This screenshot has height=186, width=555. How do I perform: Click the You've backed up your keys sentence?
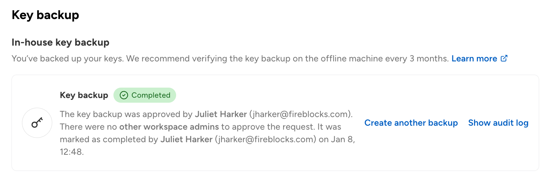click(x=68, y=59)
